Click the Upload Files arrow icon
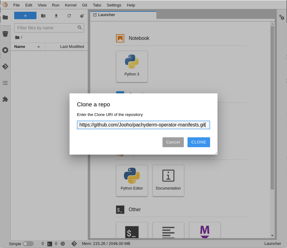This screenshot has height=248, width=287. click(x=56, y=16)
